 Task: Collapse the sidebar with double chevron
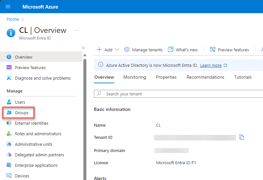point(83,48)
